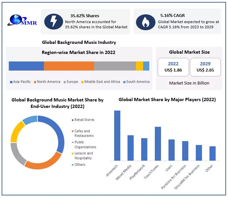The height and width of the screenshot is (198, 228).
Task: Click the 2022 market size box
Action: coord(173,67)
